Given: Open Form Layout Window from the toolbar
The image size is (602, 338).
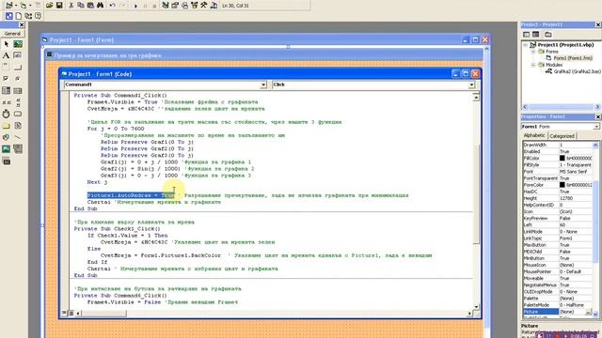Looking at the screenshot, I should (x=184, y=6).
